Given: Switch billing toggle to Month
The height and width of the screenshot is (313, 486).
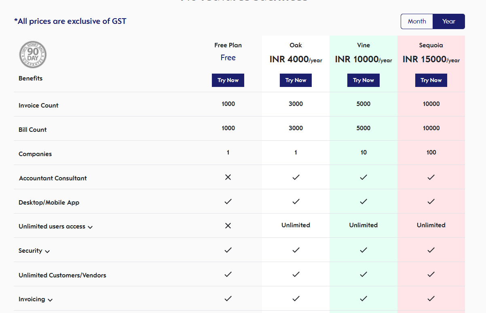Looking at the screenshot, I should click(417, 21).
